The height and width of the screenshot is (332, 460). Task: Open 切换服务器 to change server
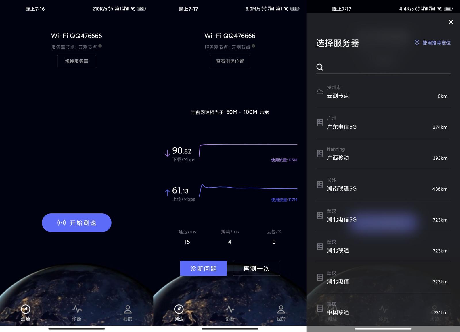tap(76, 61)
